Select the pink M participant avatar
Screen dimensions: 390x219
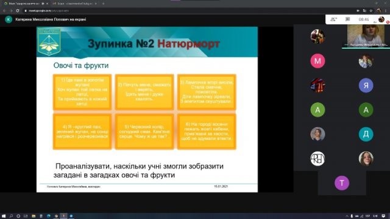pos(317,61)
